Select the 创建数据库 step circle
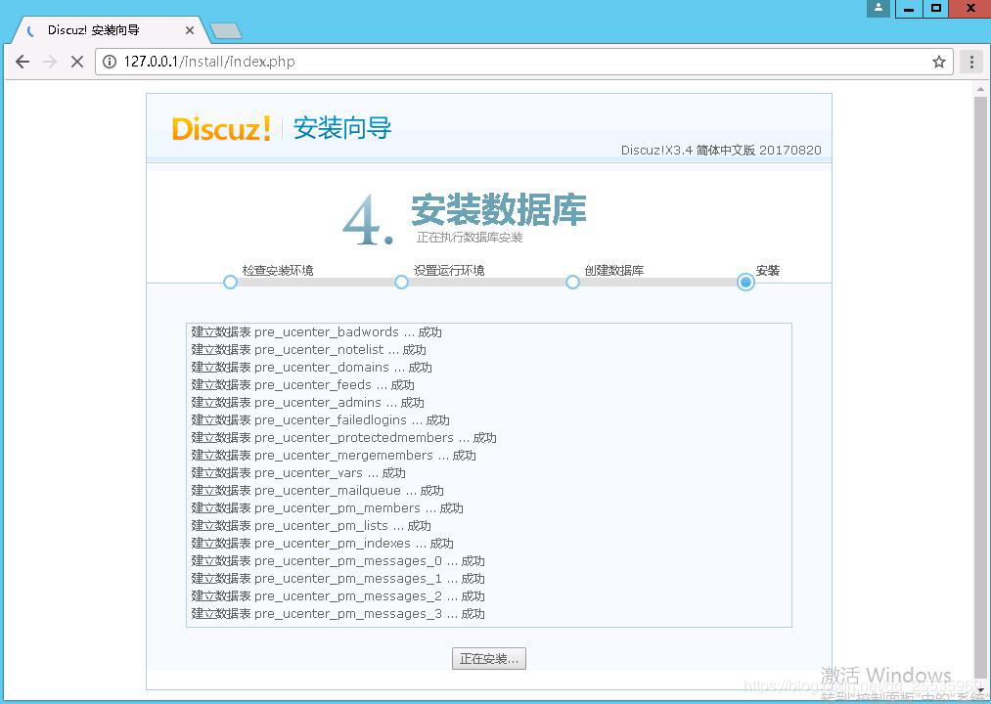Screen dimensions: 991x704 (x=572, y=282)
